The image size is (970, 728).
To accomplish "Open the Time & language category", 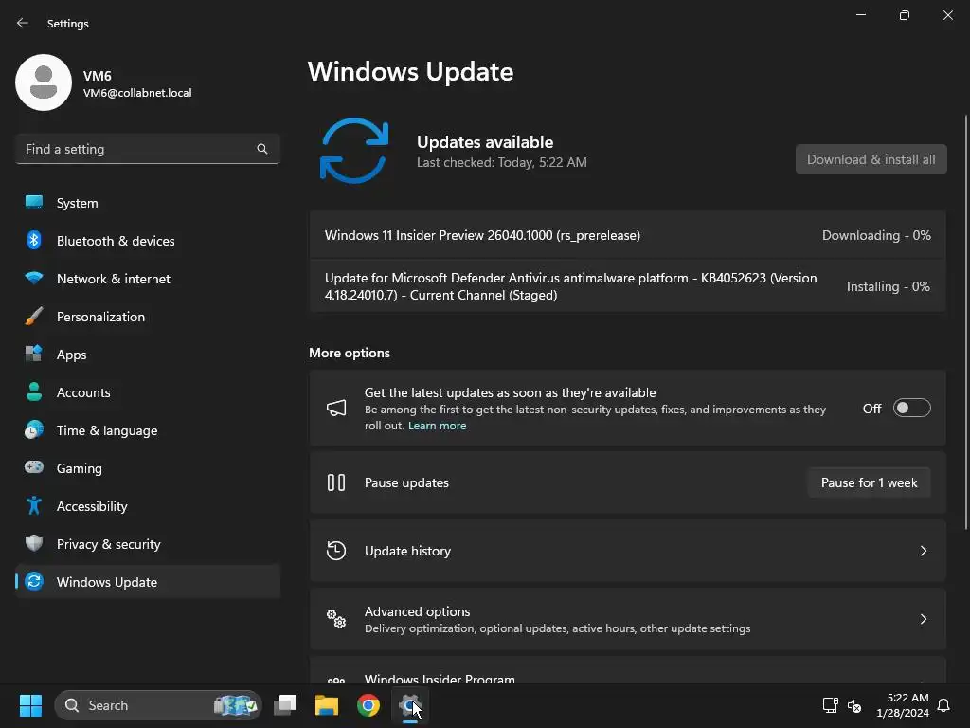I will click(148, 429).
